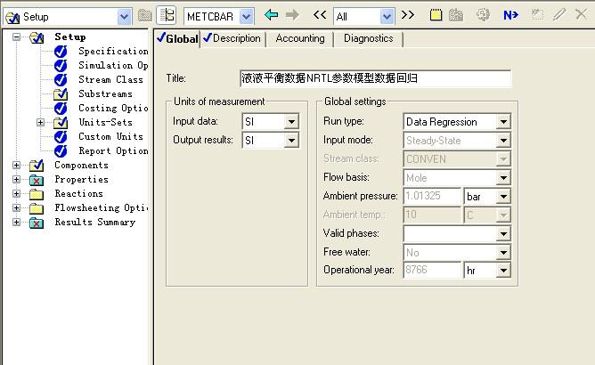Click the Setup root folder icon
The image size is (595, 365).
coord(37,37)
